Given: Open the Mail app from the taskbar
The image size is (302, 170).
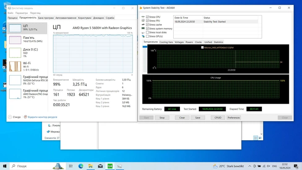Looking at the screenshot, I should pos(100,166).
